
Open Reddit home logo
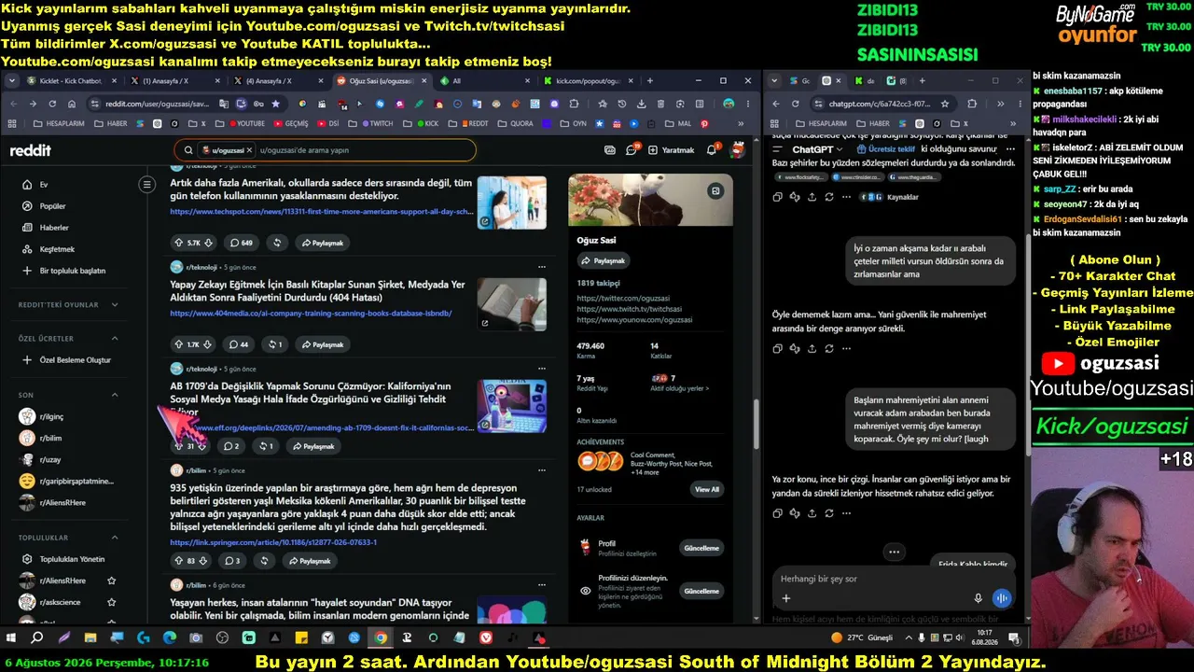(x=31, y=150)
